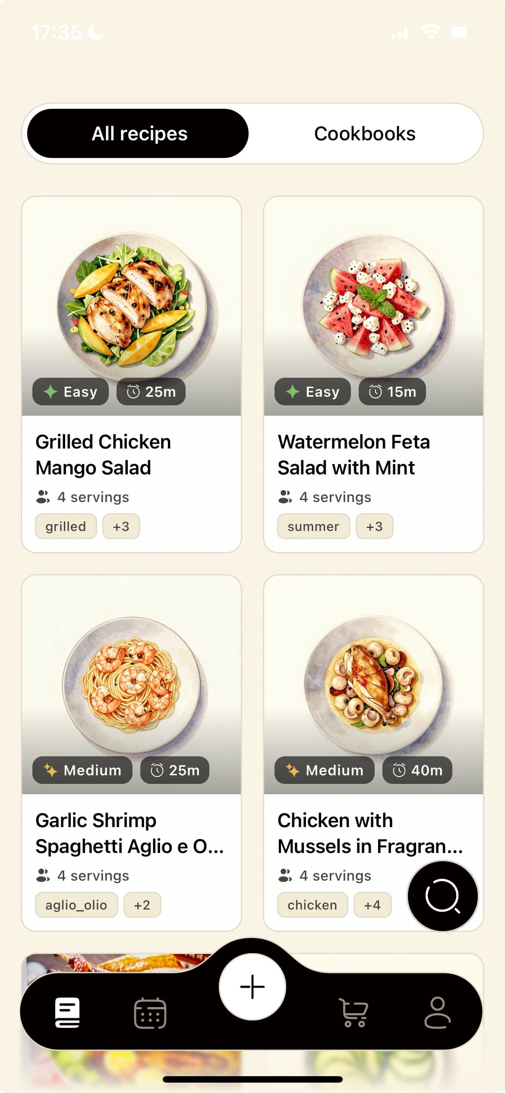Tap the plus button to add recipe

coord(252,987)
